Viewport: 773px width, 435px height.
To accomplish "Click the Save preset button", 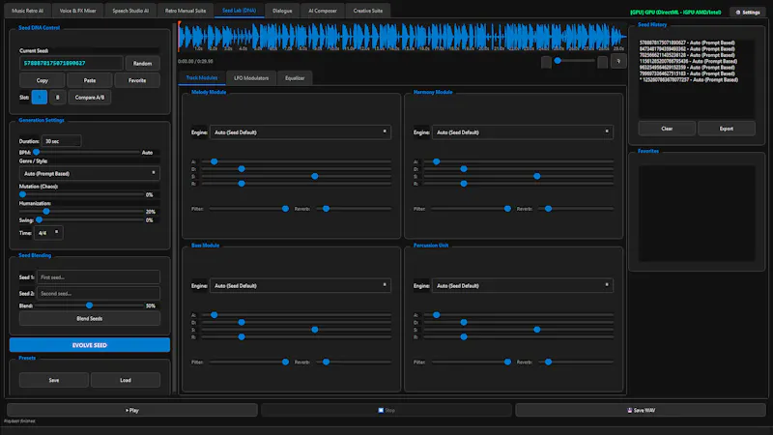I will 54,380.
